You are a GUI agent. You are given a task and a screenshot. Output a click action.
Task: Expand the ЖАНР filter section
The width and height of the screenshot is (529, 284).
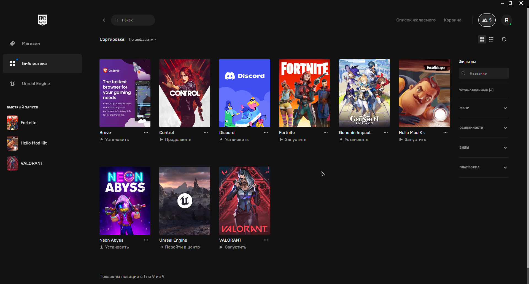coord(484,108)
